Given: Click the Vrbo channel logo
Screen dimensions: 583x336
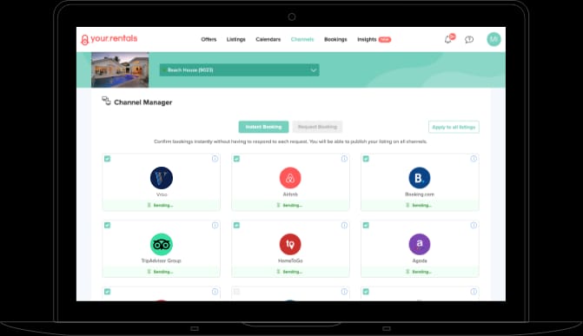Looking at the screenshot, I should tap(162, 178).
